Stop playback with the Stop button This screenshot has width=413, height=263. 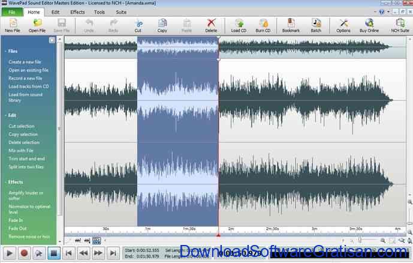coord(54,253)
